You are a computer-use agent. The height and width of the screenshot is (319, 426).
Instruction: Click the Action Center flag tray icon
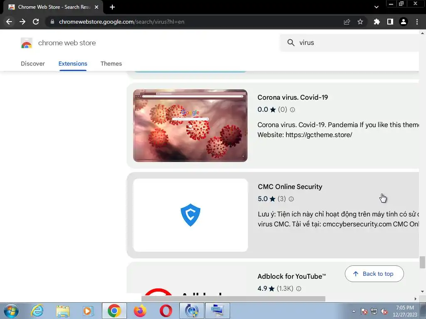coord(364,311)
